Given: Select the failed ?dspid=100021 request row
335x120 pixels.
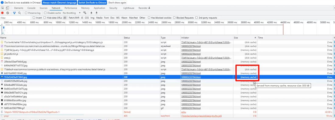Looking at the screenshot, I should pos(167,112).
